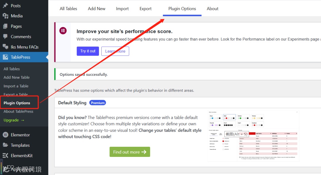
Task: Click the Find out more button
Action: tap(130, 152)
